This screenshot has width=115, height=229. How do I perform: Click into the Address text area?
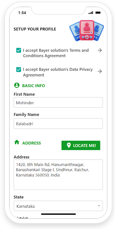coord(58,175)
